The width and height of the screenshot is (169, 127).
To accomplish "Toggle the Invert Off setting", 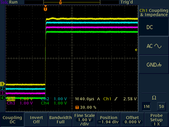I will 36,120.
